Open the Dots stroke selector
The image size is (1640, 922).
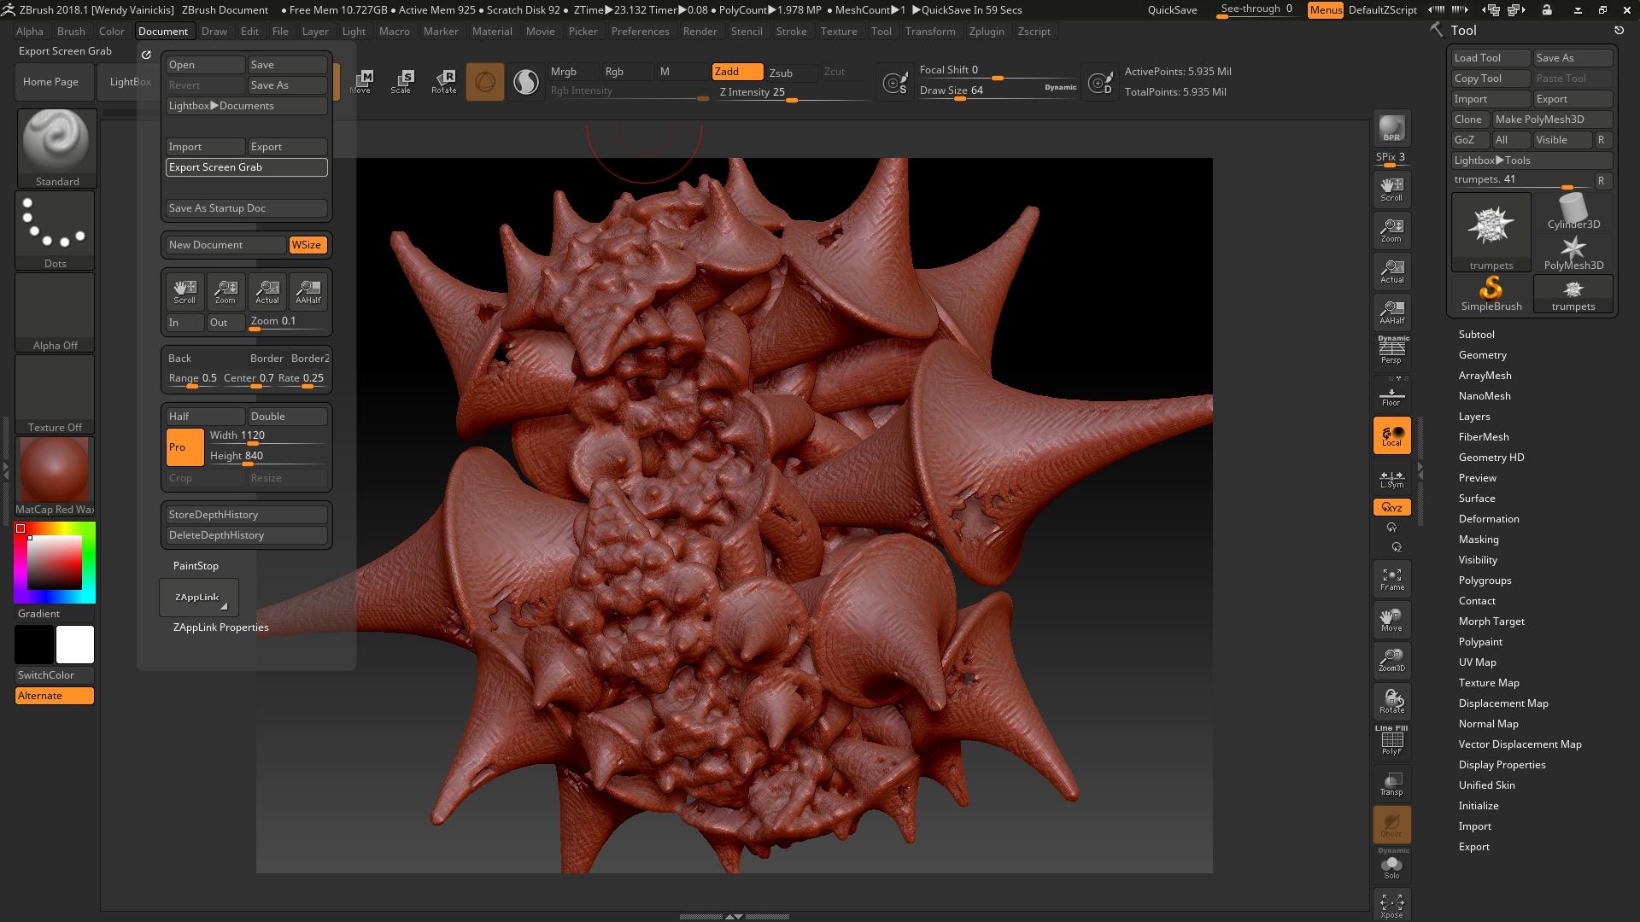56,230
